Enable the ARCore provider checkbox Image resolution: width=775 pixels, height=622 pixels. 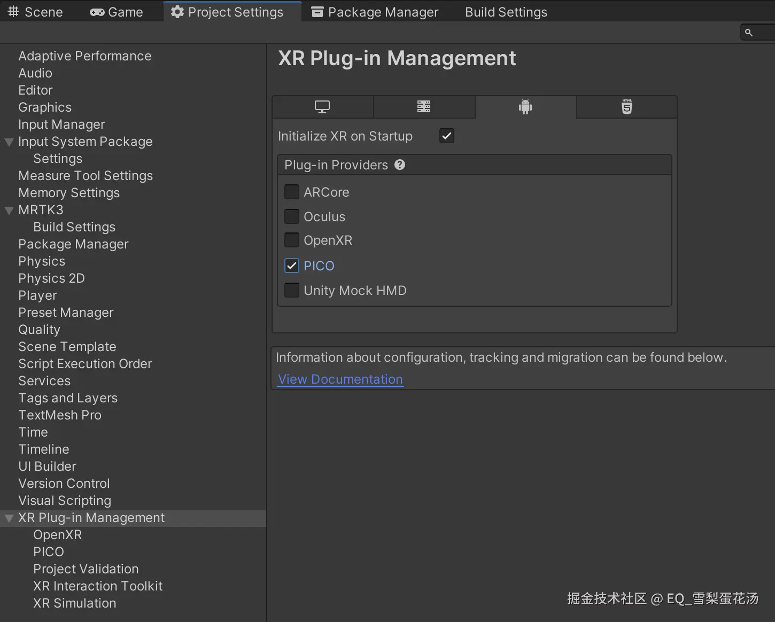[292, 191]
